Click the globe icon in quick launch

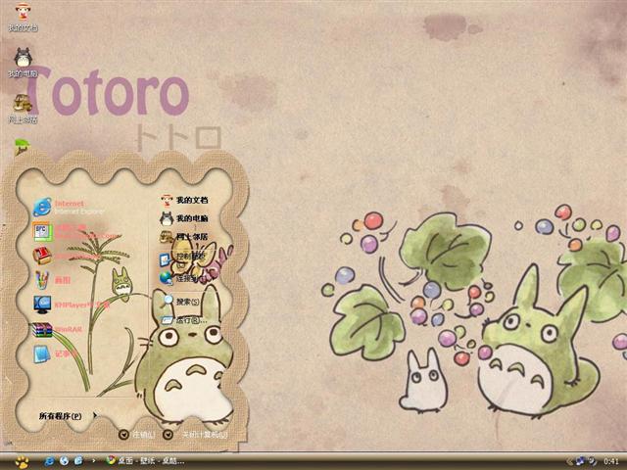click(x=64, y=461)
